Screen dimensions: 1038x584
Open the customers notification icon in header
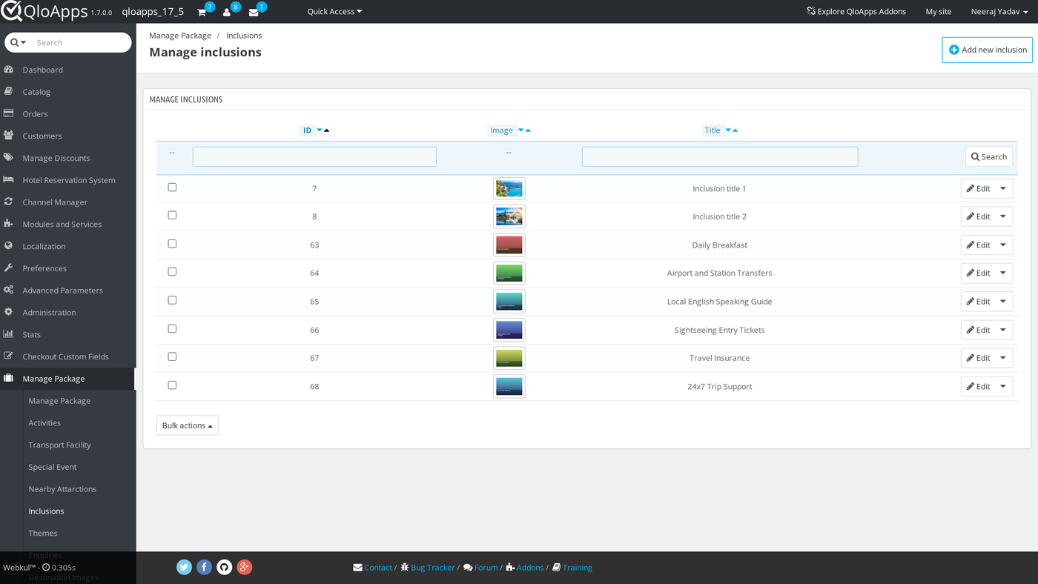[x=227, y=13]
